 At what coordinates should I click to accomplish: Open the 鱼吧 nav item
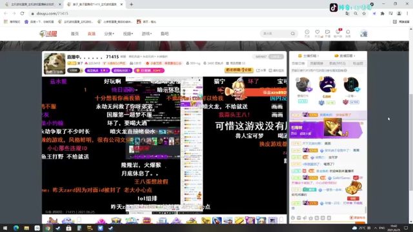click(x=165, y=34)
